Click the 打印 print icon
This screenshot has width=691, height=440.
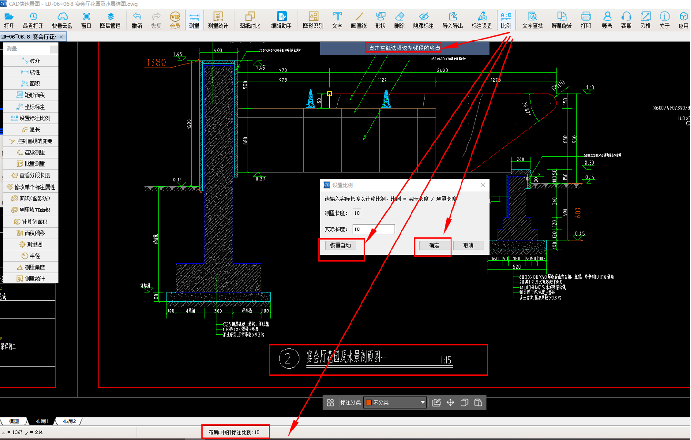click(x=586, y=20)
